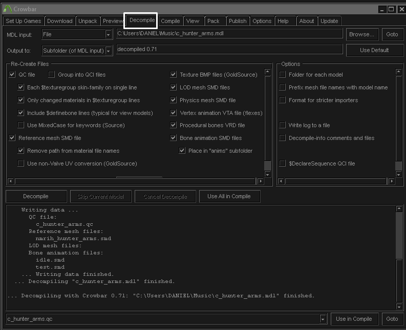Click scroll-up arrow of Re-Create Files panel
The width and height of the screenshot is (406, 330).
[267, 72]
